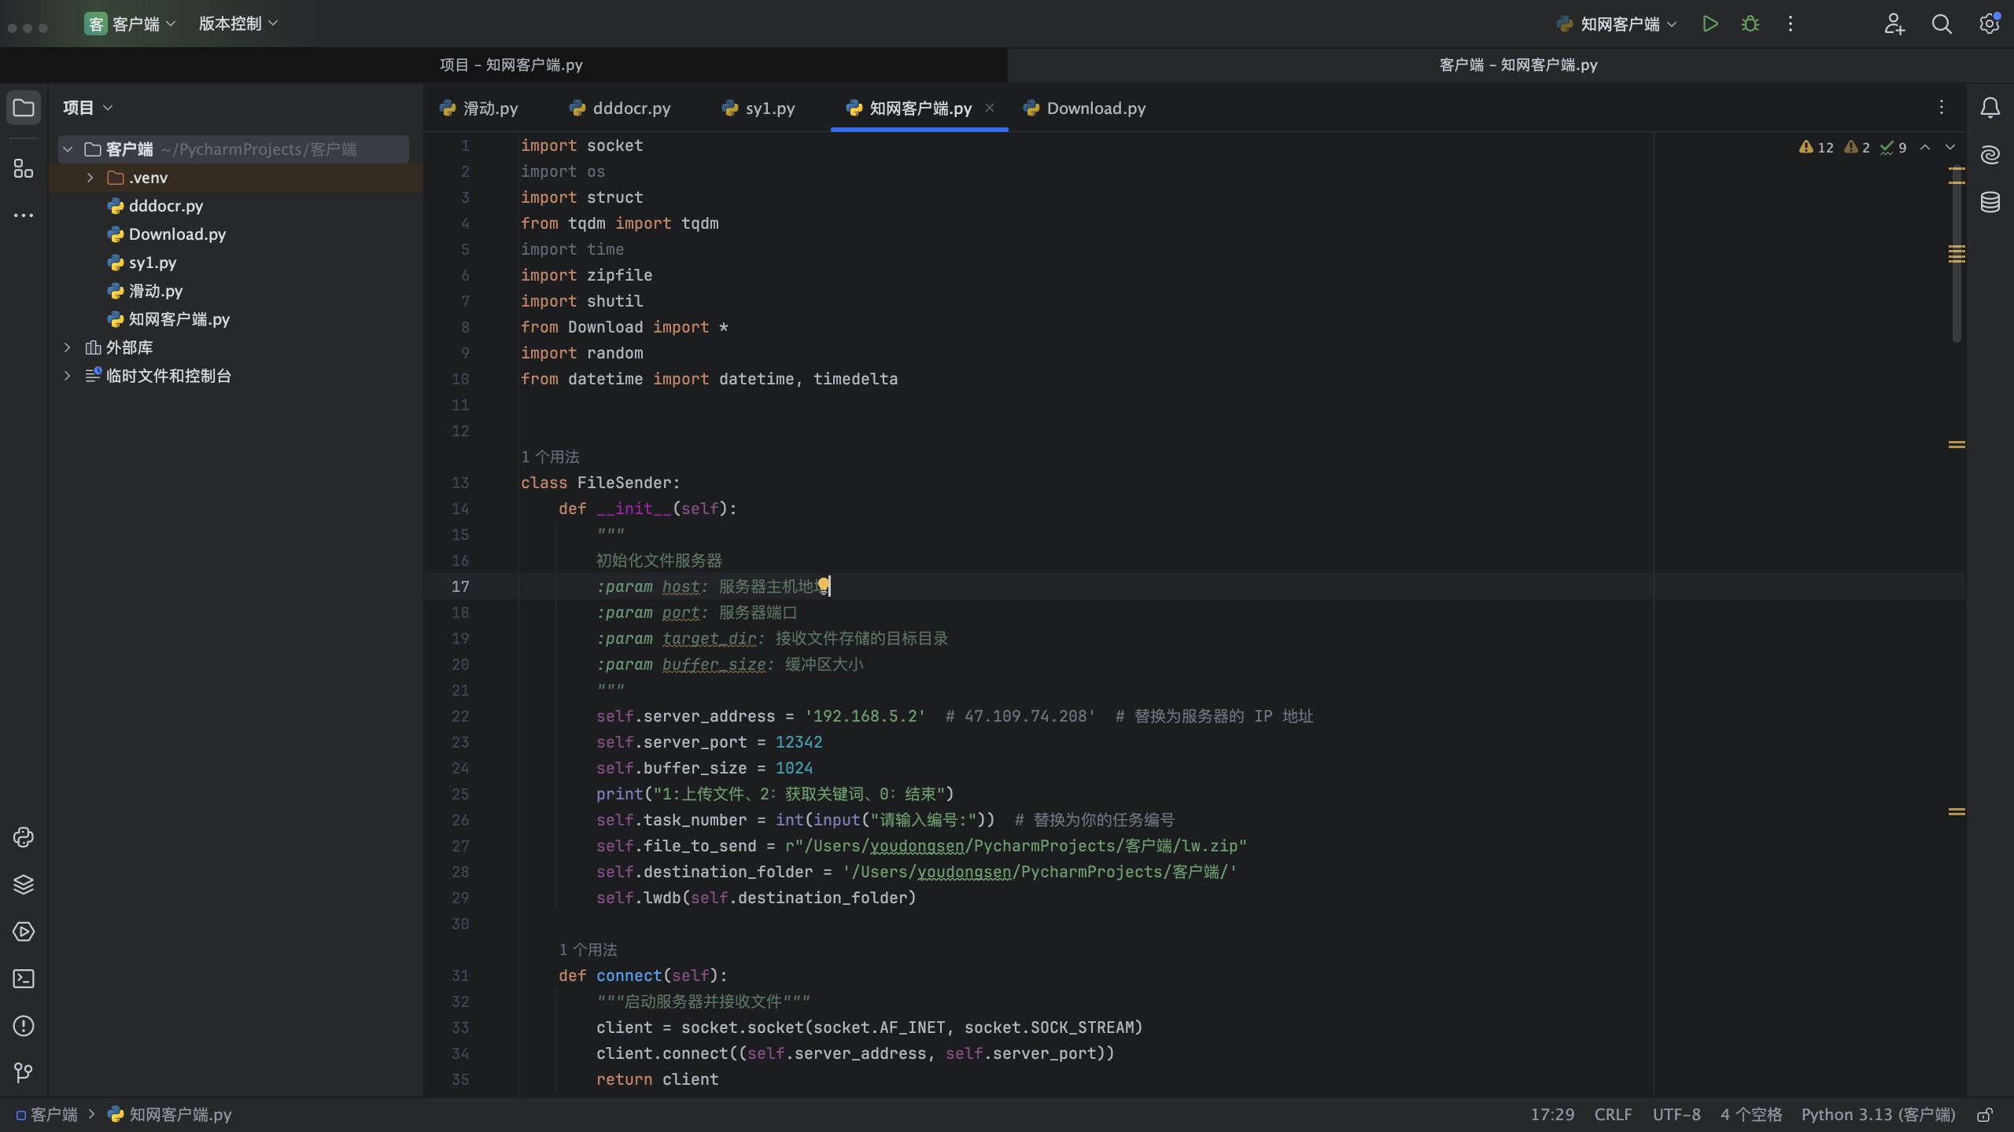Image resolution: width=2014 pixels, height=1132 pixels.
Task: Open the 项目 view dropdown
Action: [88, 108]
